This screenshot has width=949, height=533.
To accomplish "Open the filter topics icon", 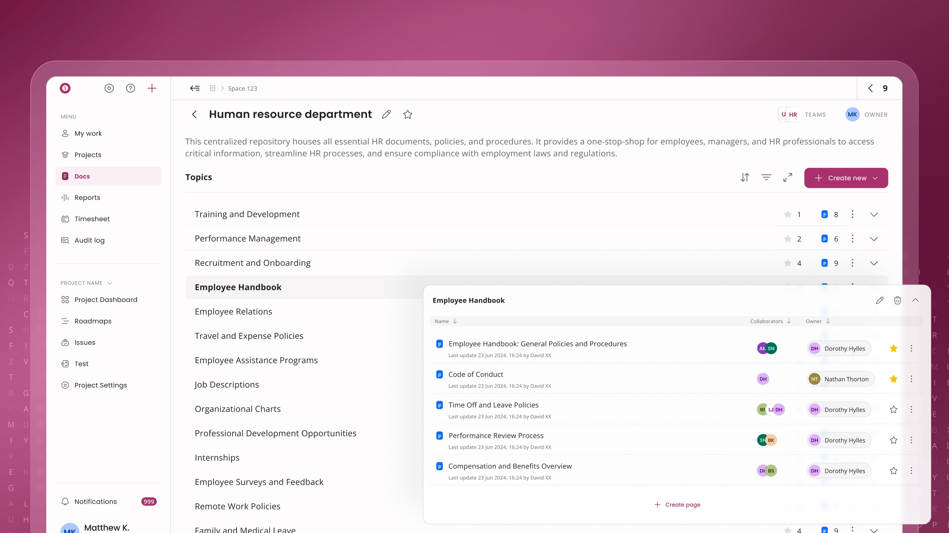I will (766, 178).
